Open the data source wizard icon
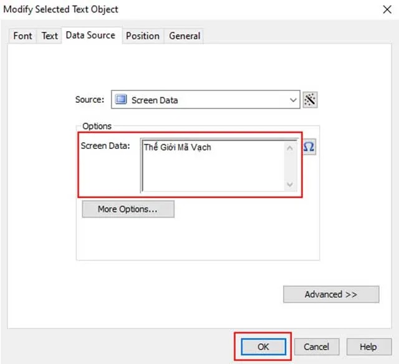The width and height of the screenshot is (399, 364). 310,100
